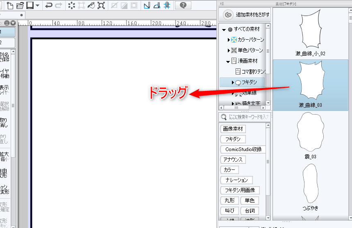Click the search keyword input field
This screenshot has height=228, width=352.
pos(249,117)
